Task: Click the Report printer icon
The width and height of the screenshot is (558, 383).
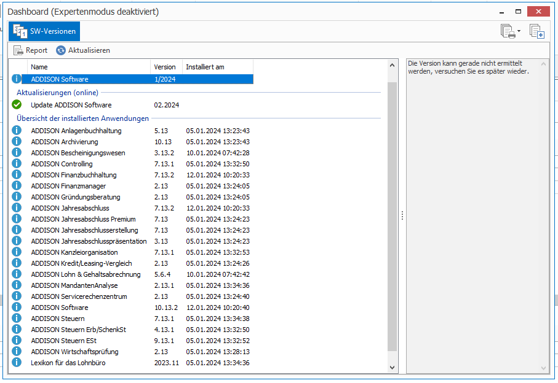Action: [18, 50]
